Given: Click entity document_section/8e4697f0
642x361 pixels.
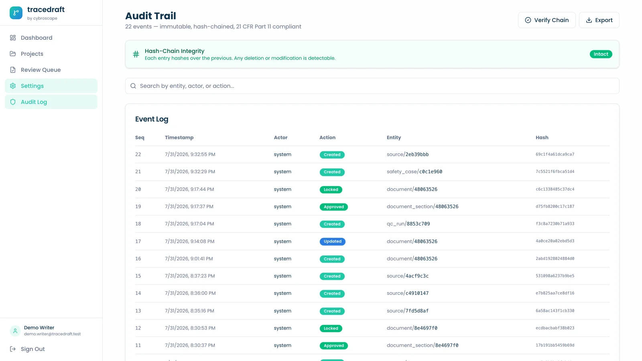Looking at the screenshot, I should click(x=423, y=345).
